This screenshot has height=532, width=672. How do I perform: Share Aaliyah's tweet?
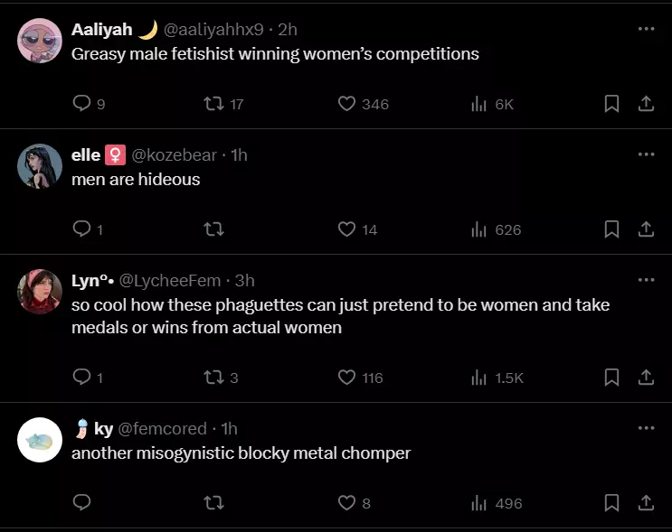click(646, 104)
